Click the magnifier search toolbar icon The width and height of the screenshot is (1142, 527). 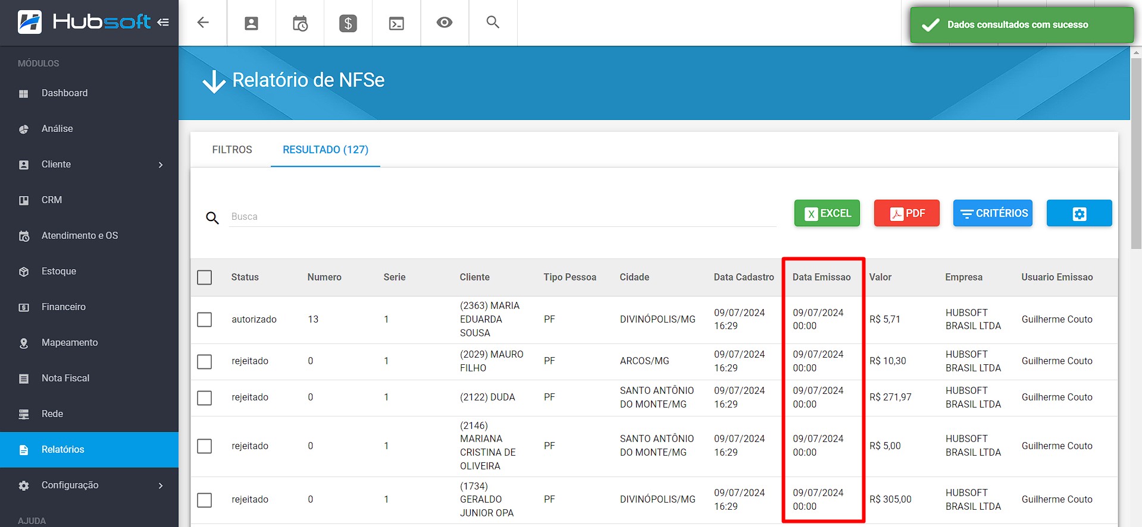[493, 22]
